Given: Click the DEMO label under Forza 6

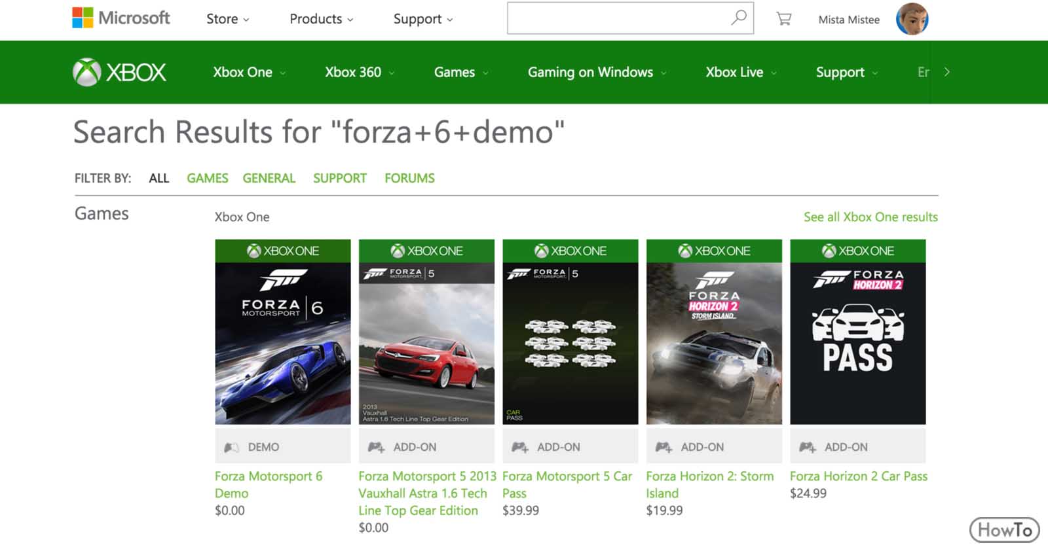Looking at the screenshot, I should coord(263,448).
